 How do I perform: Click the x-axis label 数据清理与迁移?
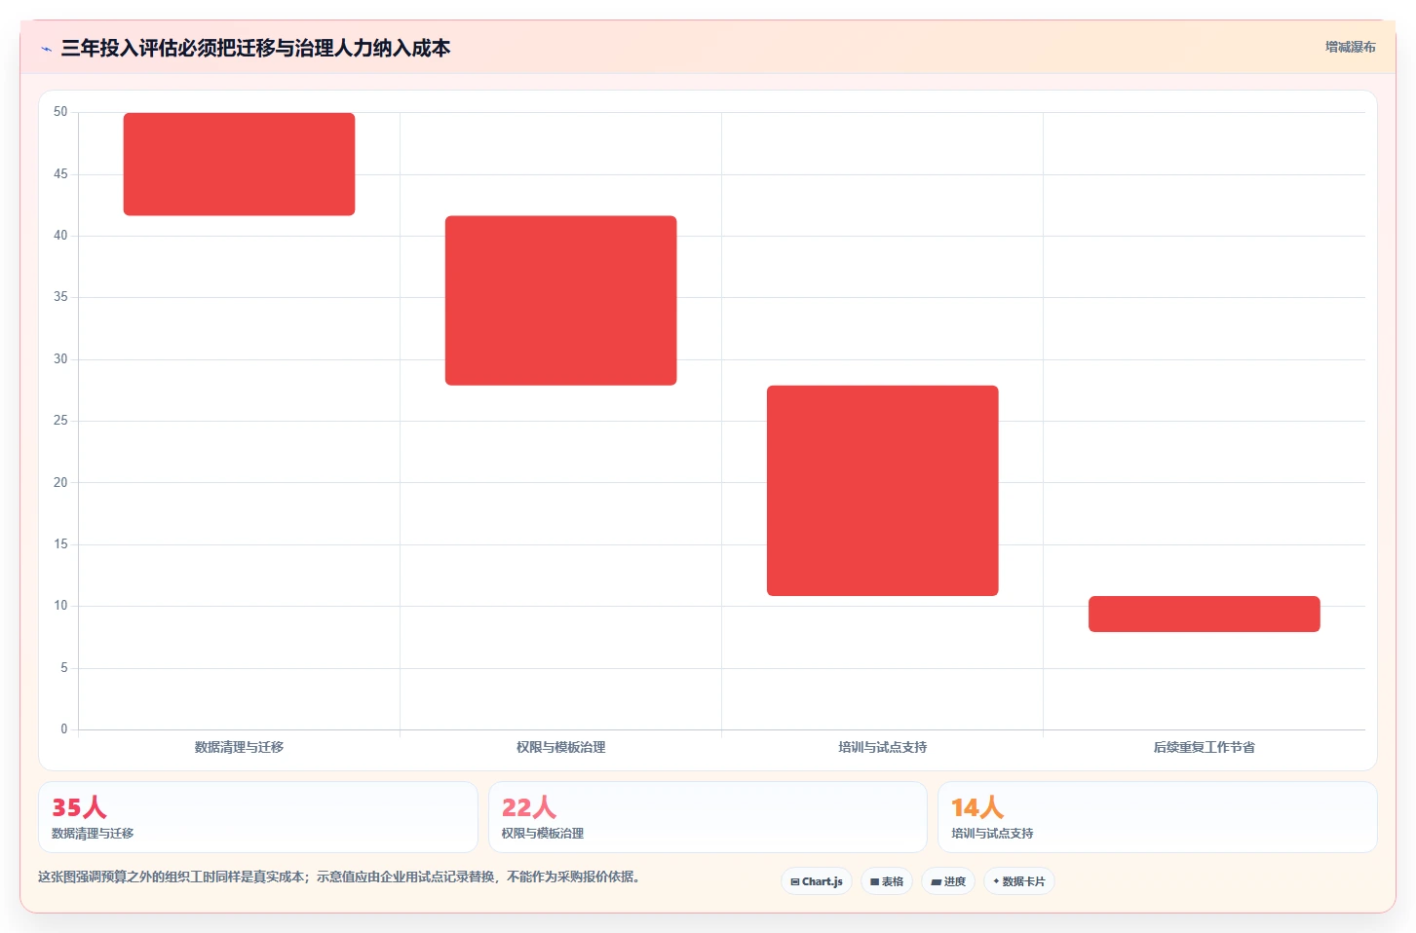pyautogui.click(x=239, y=747)
